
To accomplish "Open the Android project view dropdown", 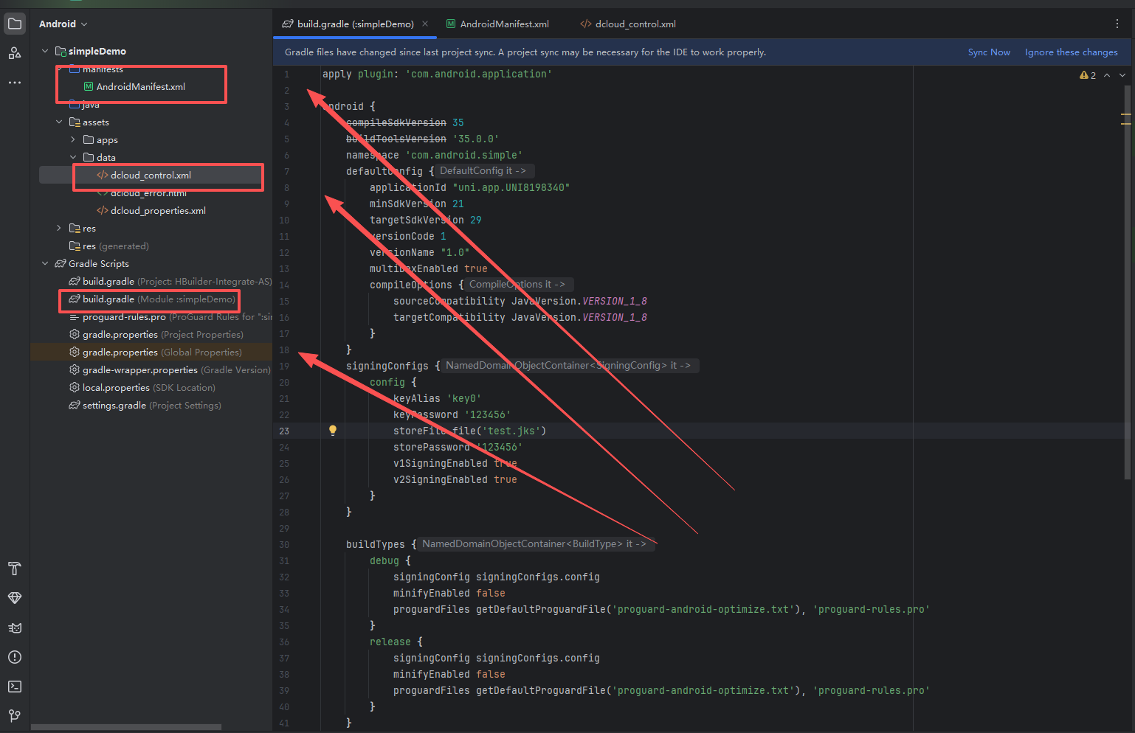I will [63, 24].
